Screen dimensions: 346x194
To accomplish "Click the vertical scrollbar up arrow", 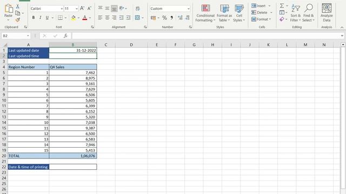I will pos(343,45).
